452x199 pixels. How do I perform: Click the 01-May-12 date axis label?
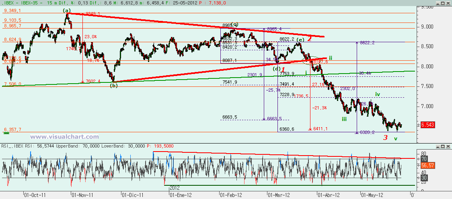(x=372, y=195)
